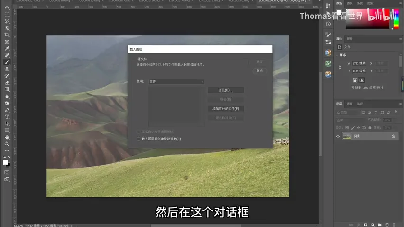Image resolution: width=404 pixels, height=227 pixels.
Task: Click the rainbow hue slider
Action: point(396,18)
